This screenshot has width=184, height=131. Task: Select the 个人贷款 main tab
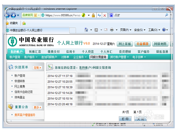click(x=88, y=52)
